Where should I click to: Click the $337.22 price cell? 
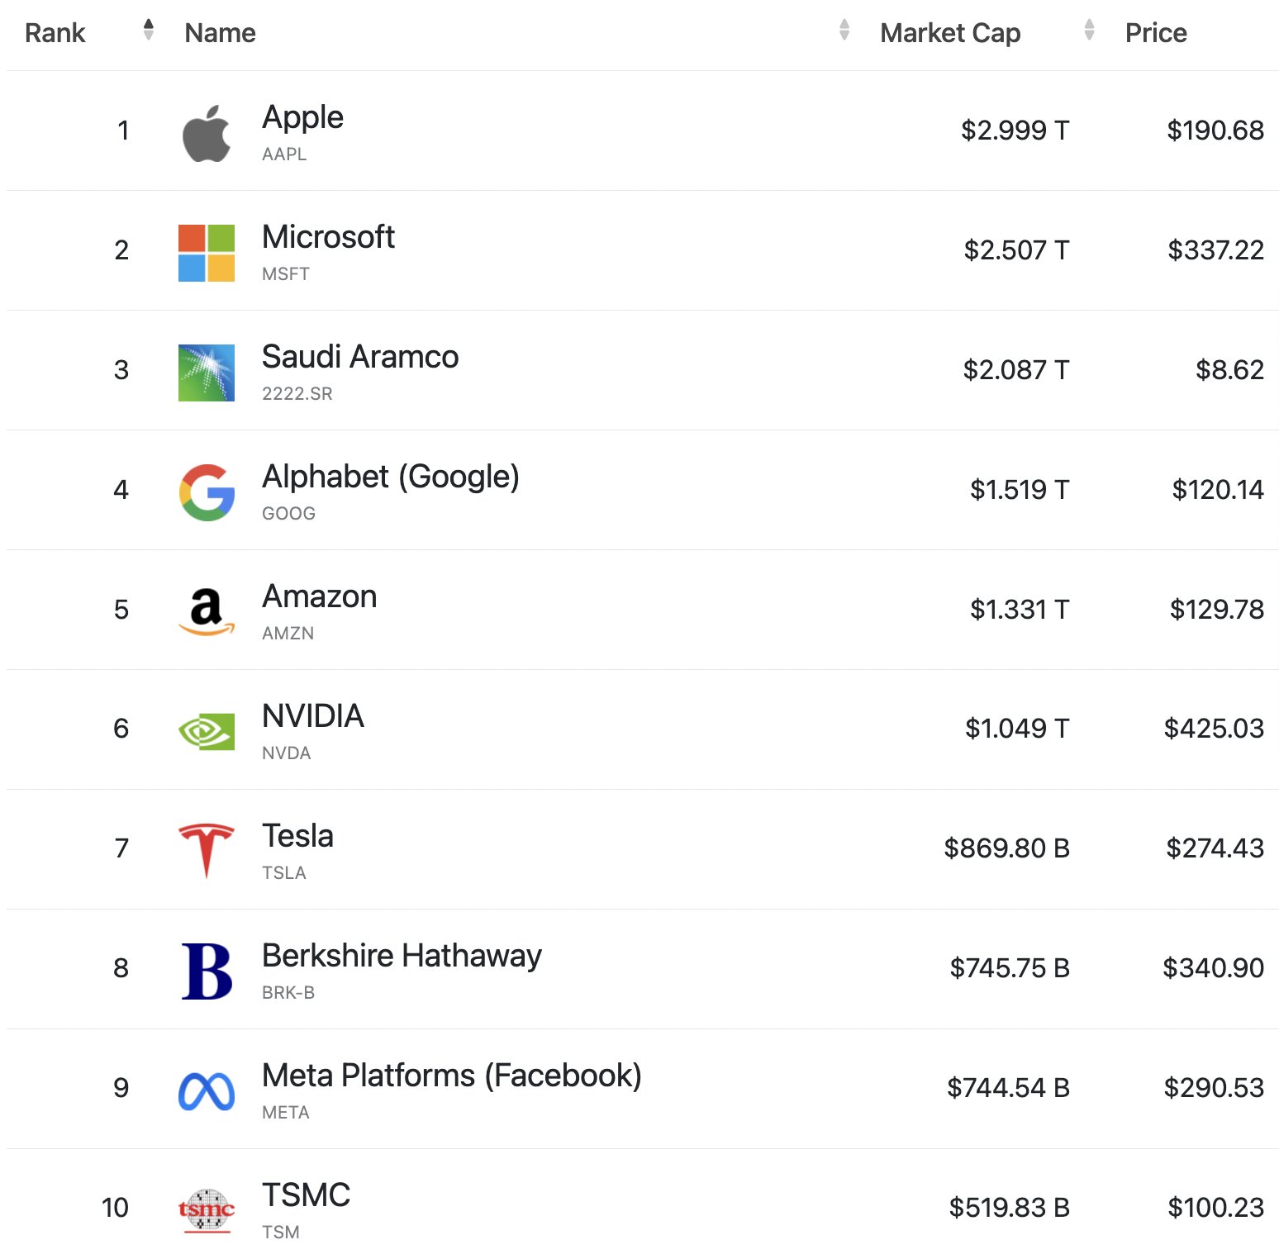(1216, 250)
